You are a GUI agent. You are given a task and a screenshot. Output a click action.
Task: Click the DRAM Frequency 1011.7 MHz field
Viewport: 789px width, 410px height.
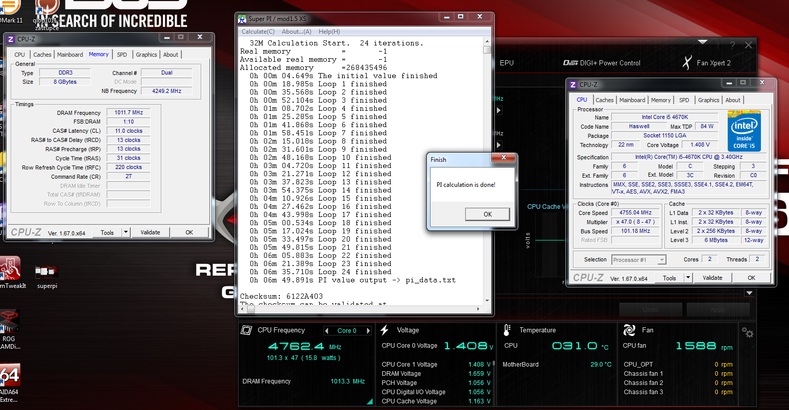(128, 112)
